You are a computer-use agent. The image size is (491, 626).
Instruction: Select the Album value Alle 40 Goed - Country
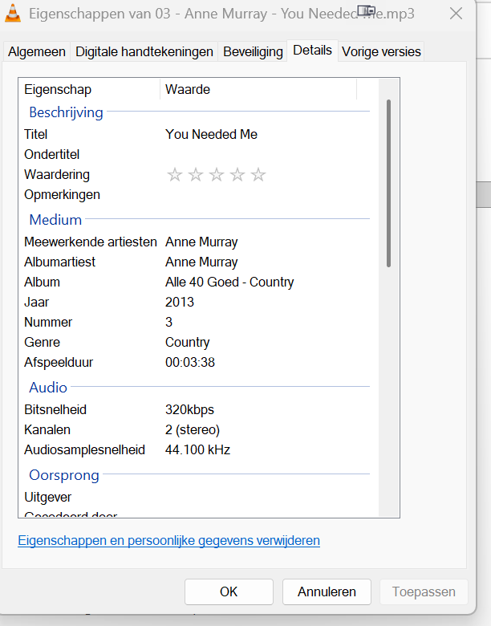point(229,283)
